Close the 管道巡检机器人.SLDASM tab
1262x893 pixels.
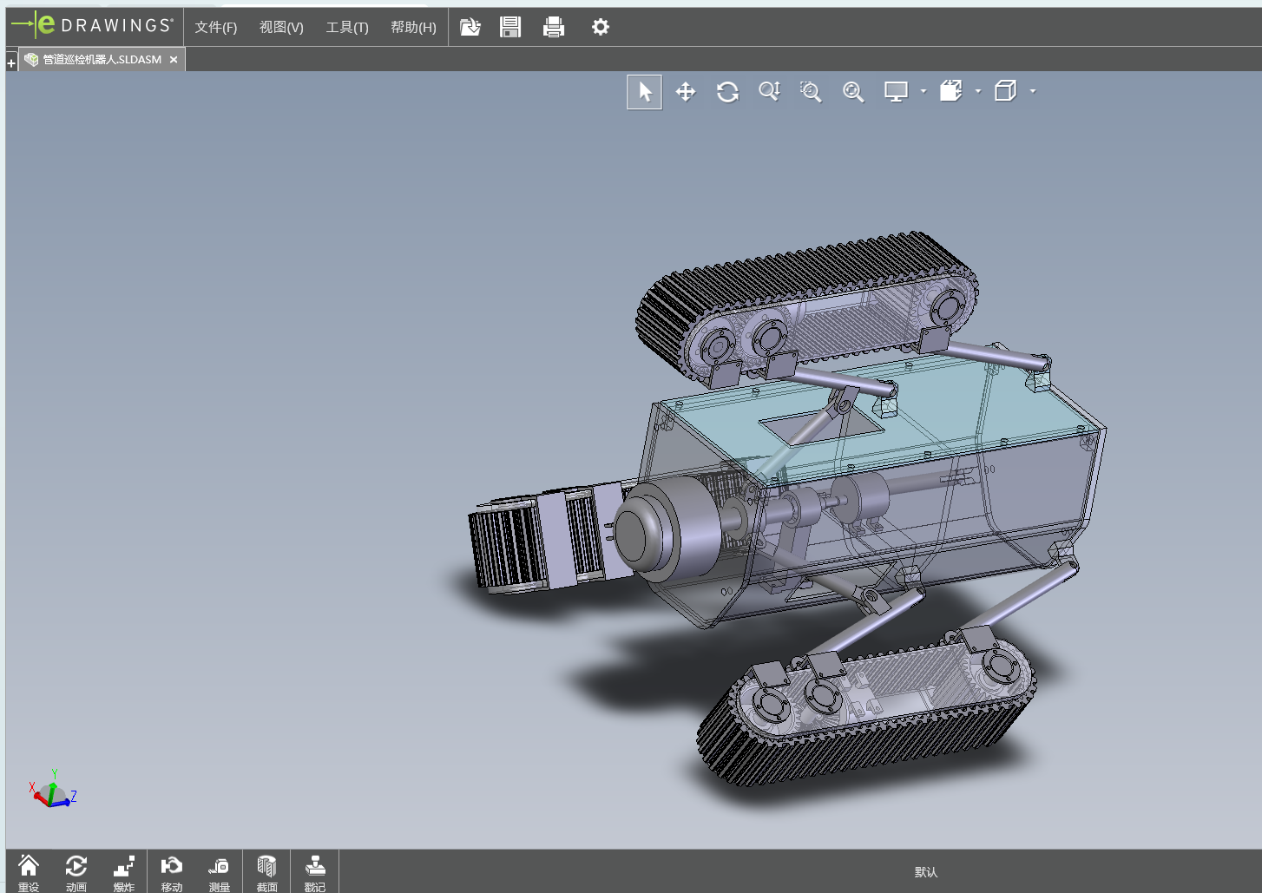(x=174, y=60)
